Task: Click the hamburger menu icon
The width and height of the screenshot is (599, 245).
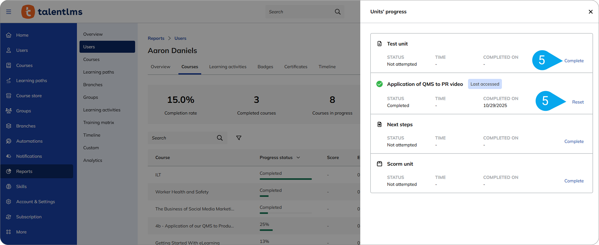Action: click(x=9, y=12)
